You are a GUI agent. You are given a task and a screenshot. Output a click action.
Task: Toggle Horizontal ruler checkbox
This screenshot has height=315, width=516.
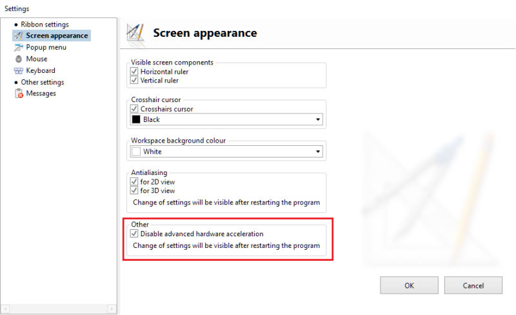coord(134,71)
